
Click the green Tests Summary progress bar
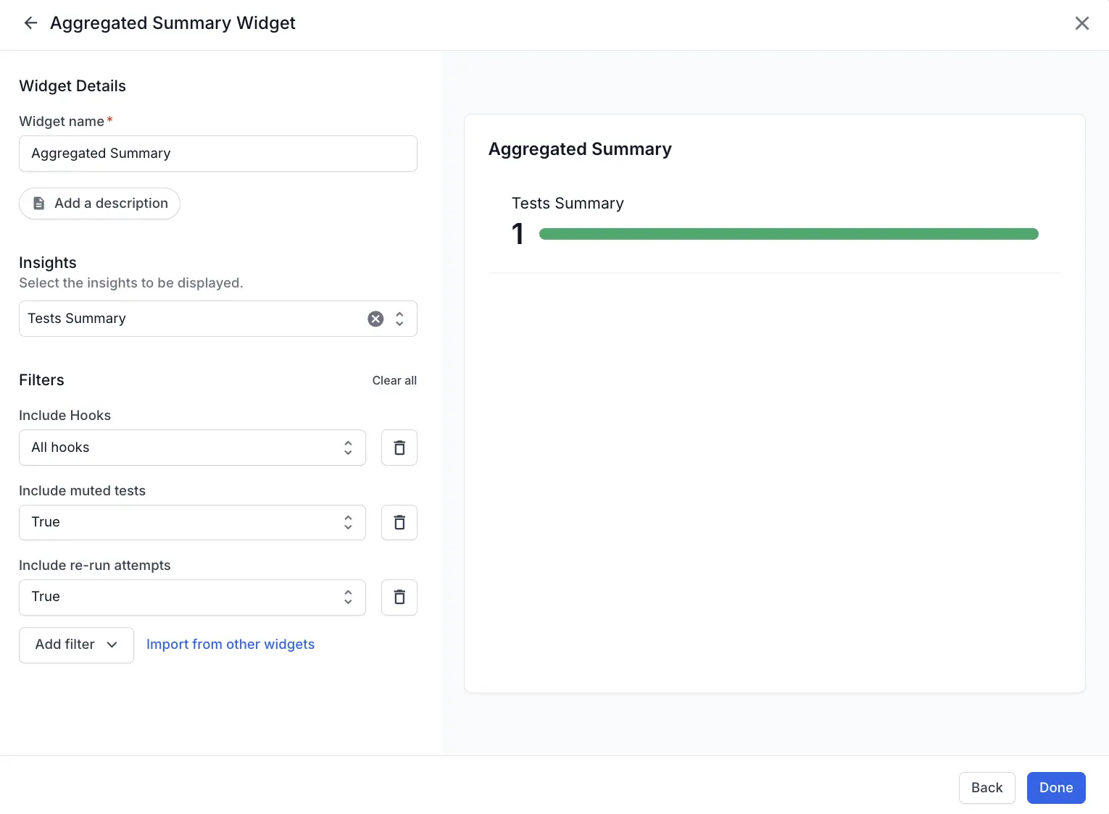coord(789,234)
